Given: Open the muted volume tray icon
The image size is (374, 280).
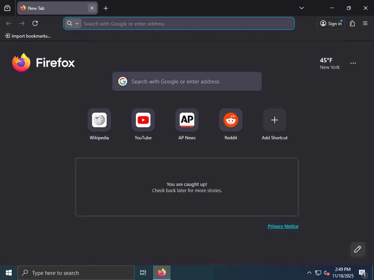Looking at the screenshot, I should click(x=327, y=273).
